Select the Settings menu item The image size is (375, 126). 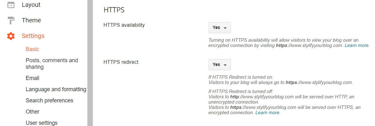point(33,36)
